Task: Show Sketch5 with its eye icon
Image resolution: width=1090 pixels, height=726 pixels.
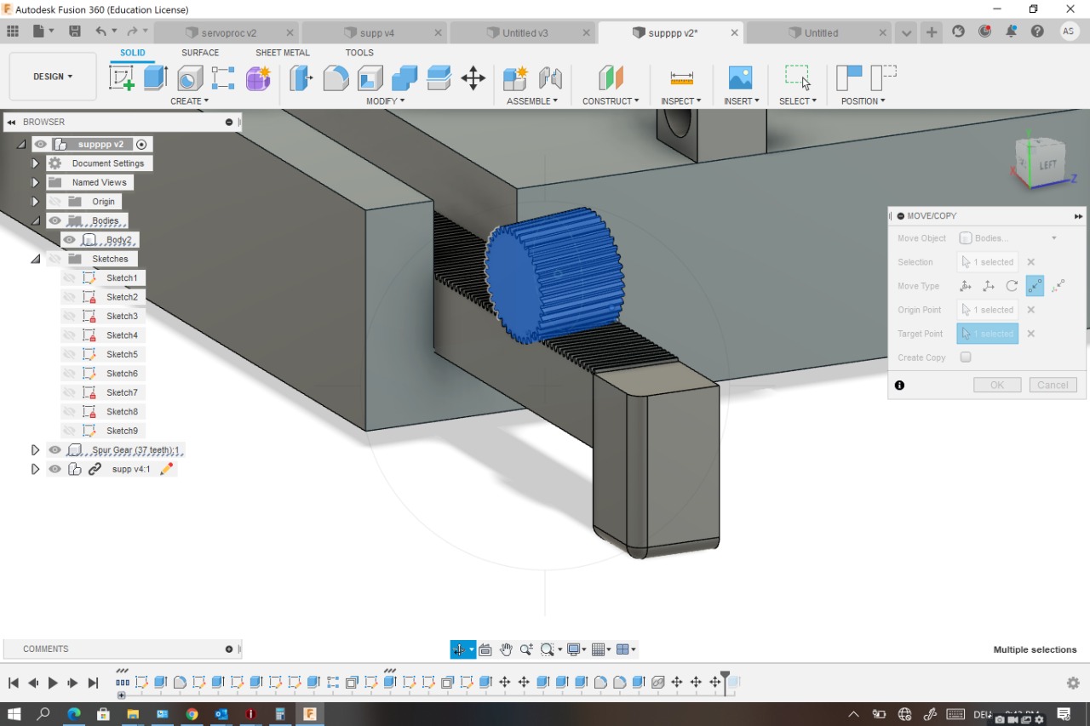Action: click(x=70, y=354)
